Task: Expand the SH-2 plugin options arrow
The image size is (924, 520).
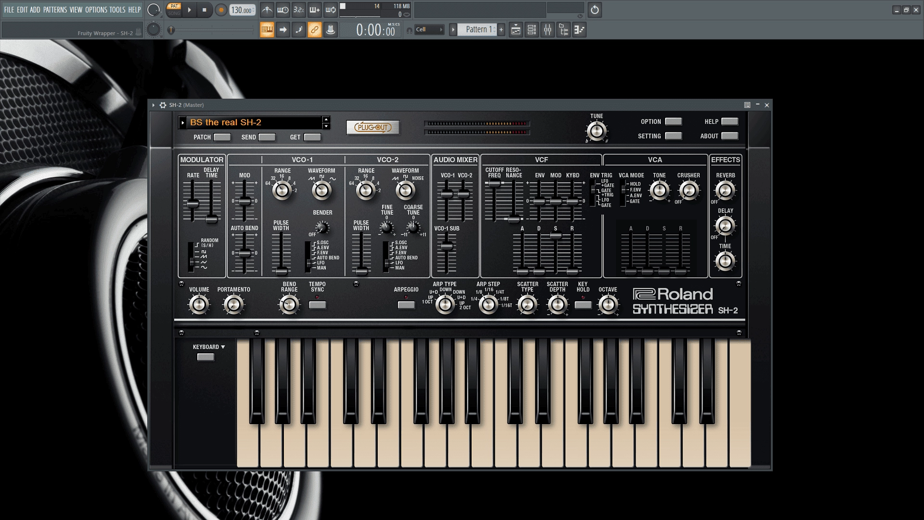Action: tap(154, 105)
